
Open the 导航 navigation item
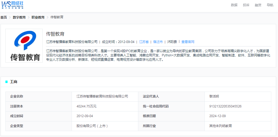pos(270,5)
